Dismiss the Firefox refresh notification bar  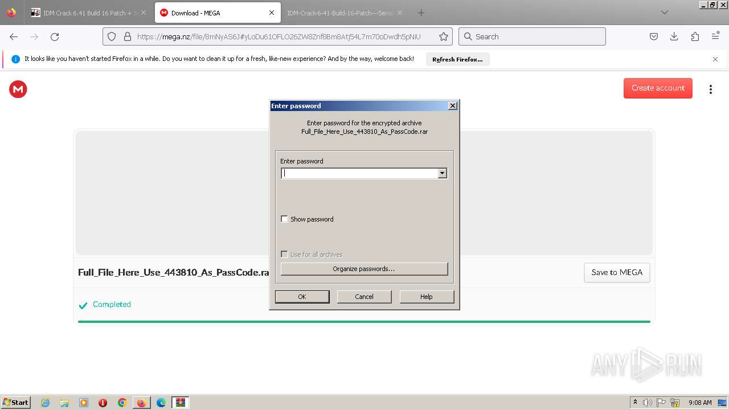click(715, 59)
